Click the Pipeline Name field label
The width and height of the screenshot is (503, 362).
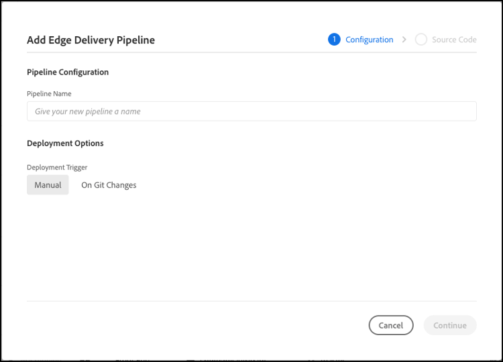[x=49, y=94]
